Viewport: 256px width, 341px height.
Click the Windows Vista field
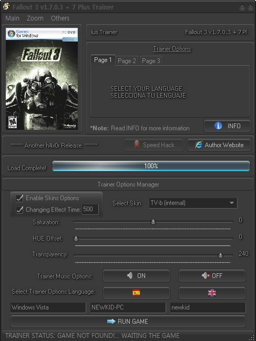tap(48, 307)
